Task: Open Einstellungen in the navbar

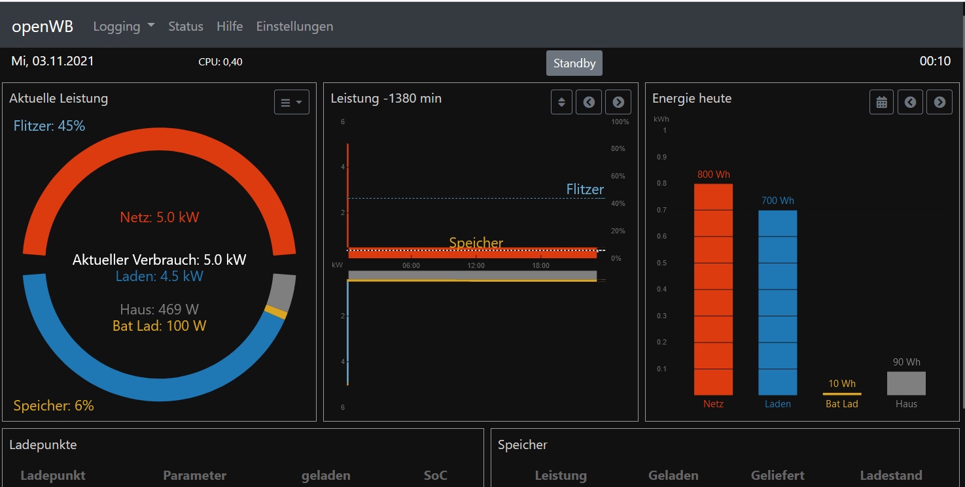Action: 294,27
